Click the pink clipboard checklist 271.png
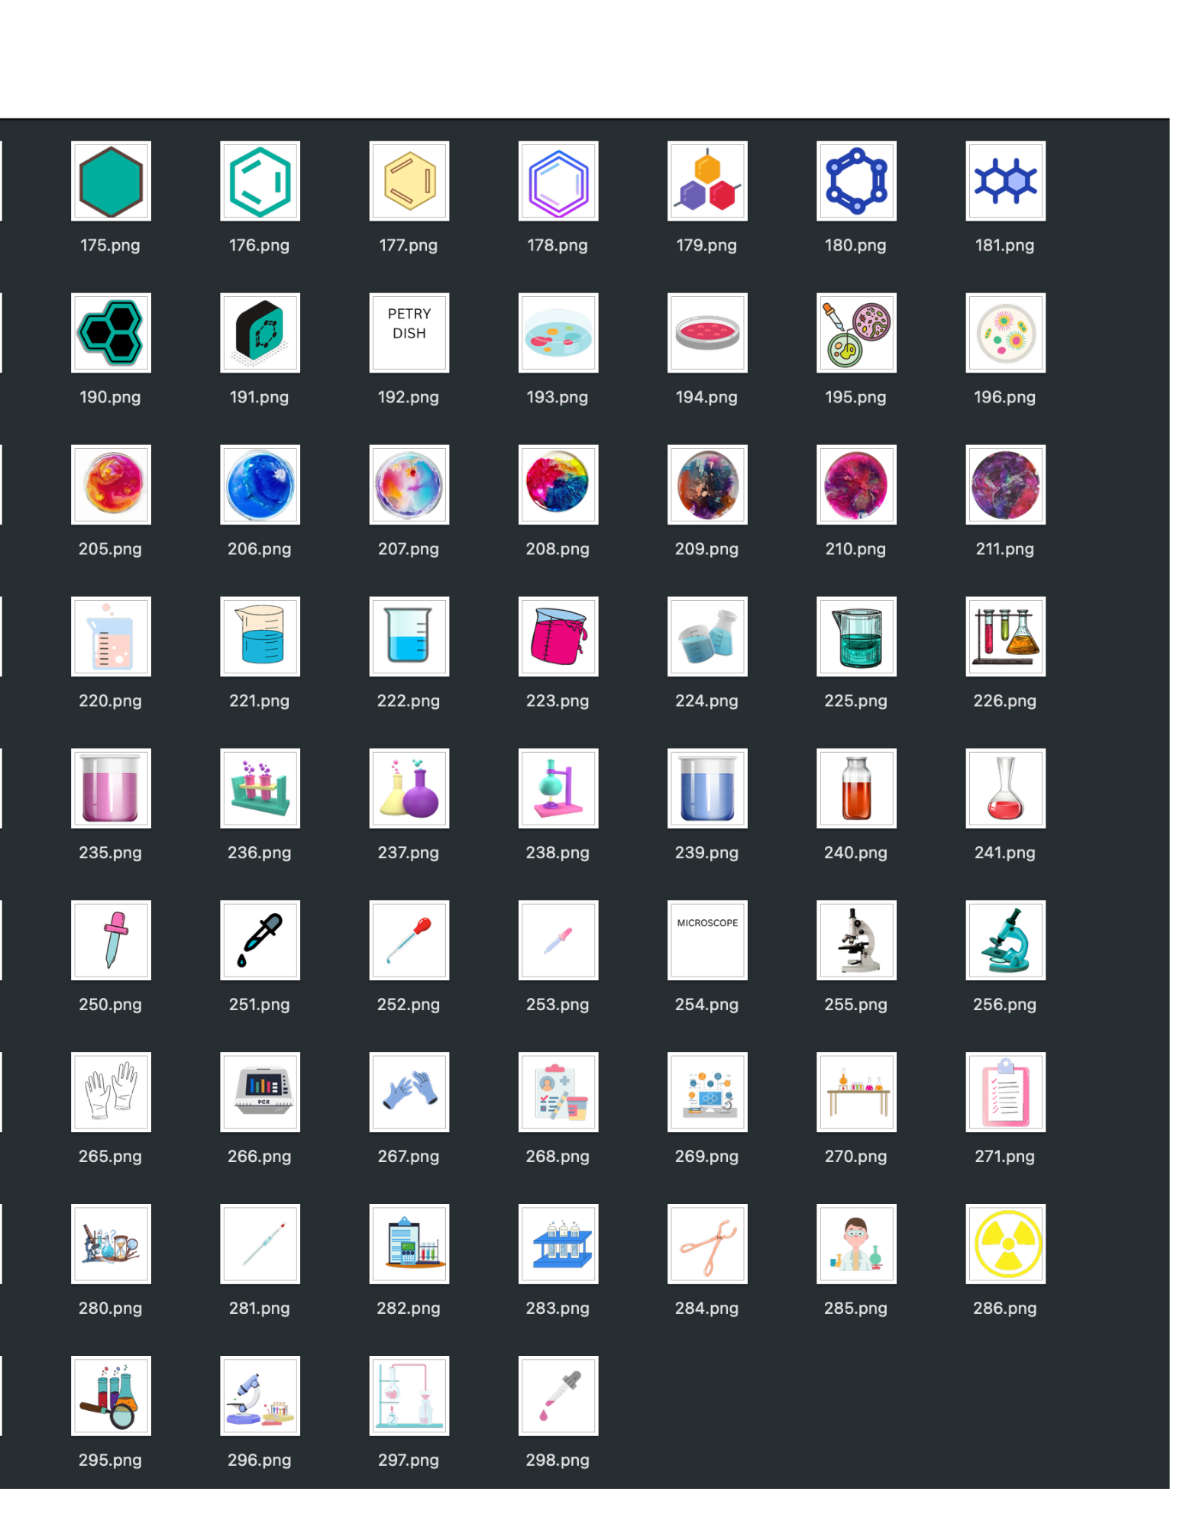1180x1527 pixels. [x=1004, y=1093]
